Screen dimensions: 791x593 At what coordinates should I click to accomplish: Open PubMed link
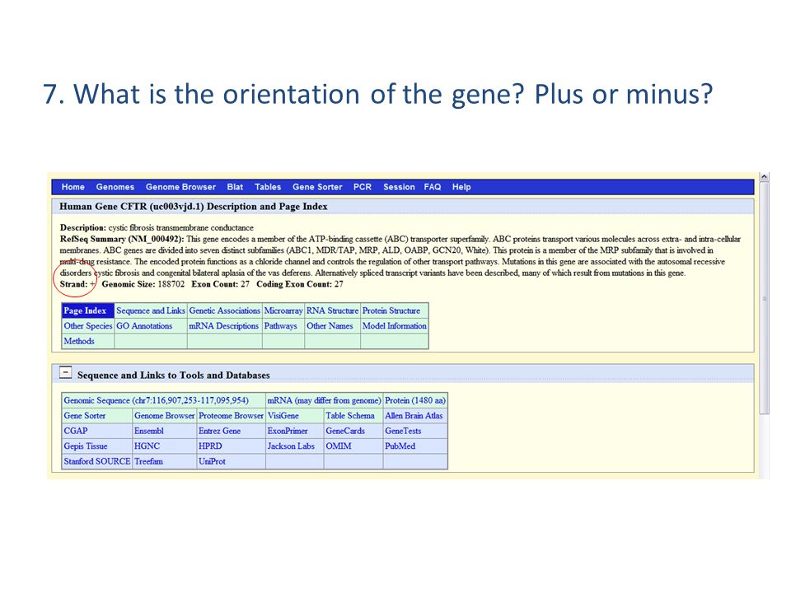[400, 446]
